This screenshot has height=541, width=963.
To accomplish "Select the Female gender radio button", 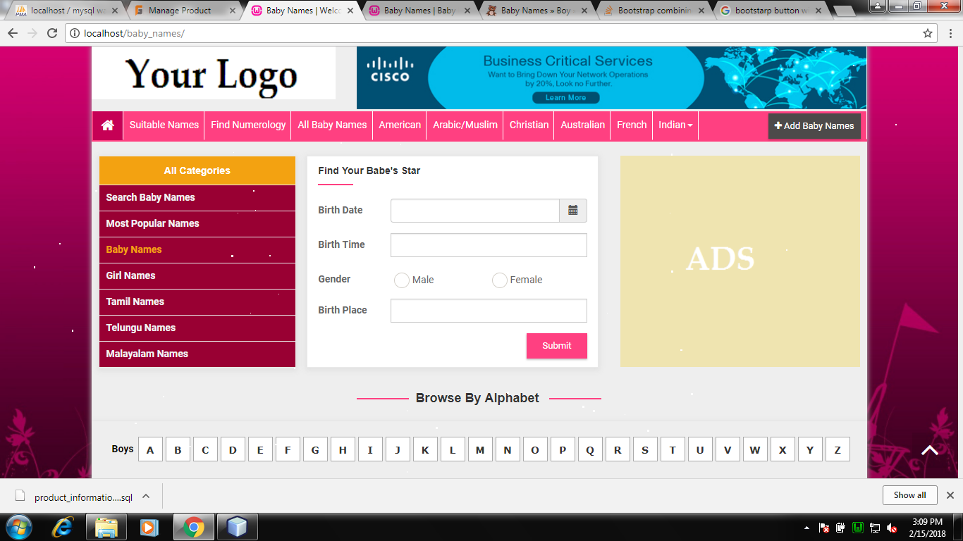I will click(500, 280).
